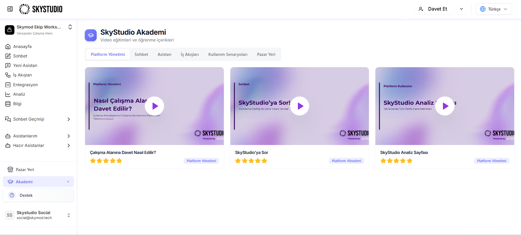Open Yeni Asistan via the plus-bubble icon
The image size is (521, 235).
tap(8, 66)
